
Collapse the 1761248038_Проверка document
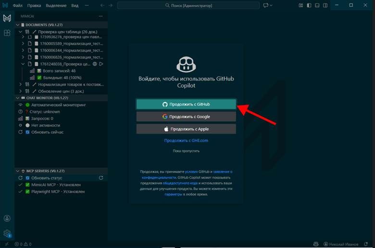(x=23, y=64)
